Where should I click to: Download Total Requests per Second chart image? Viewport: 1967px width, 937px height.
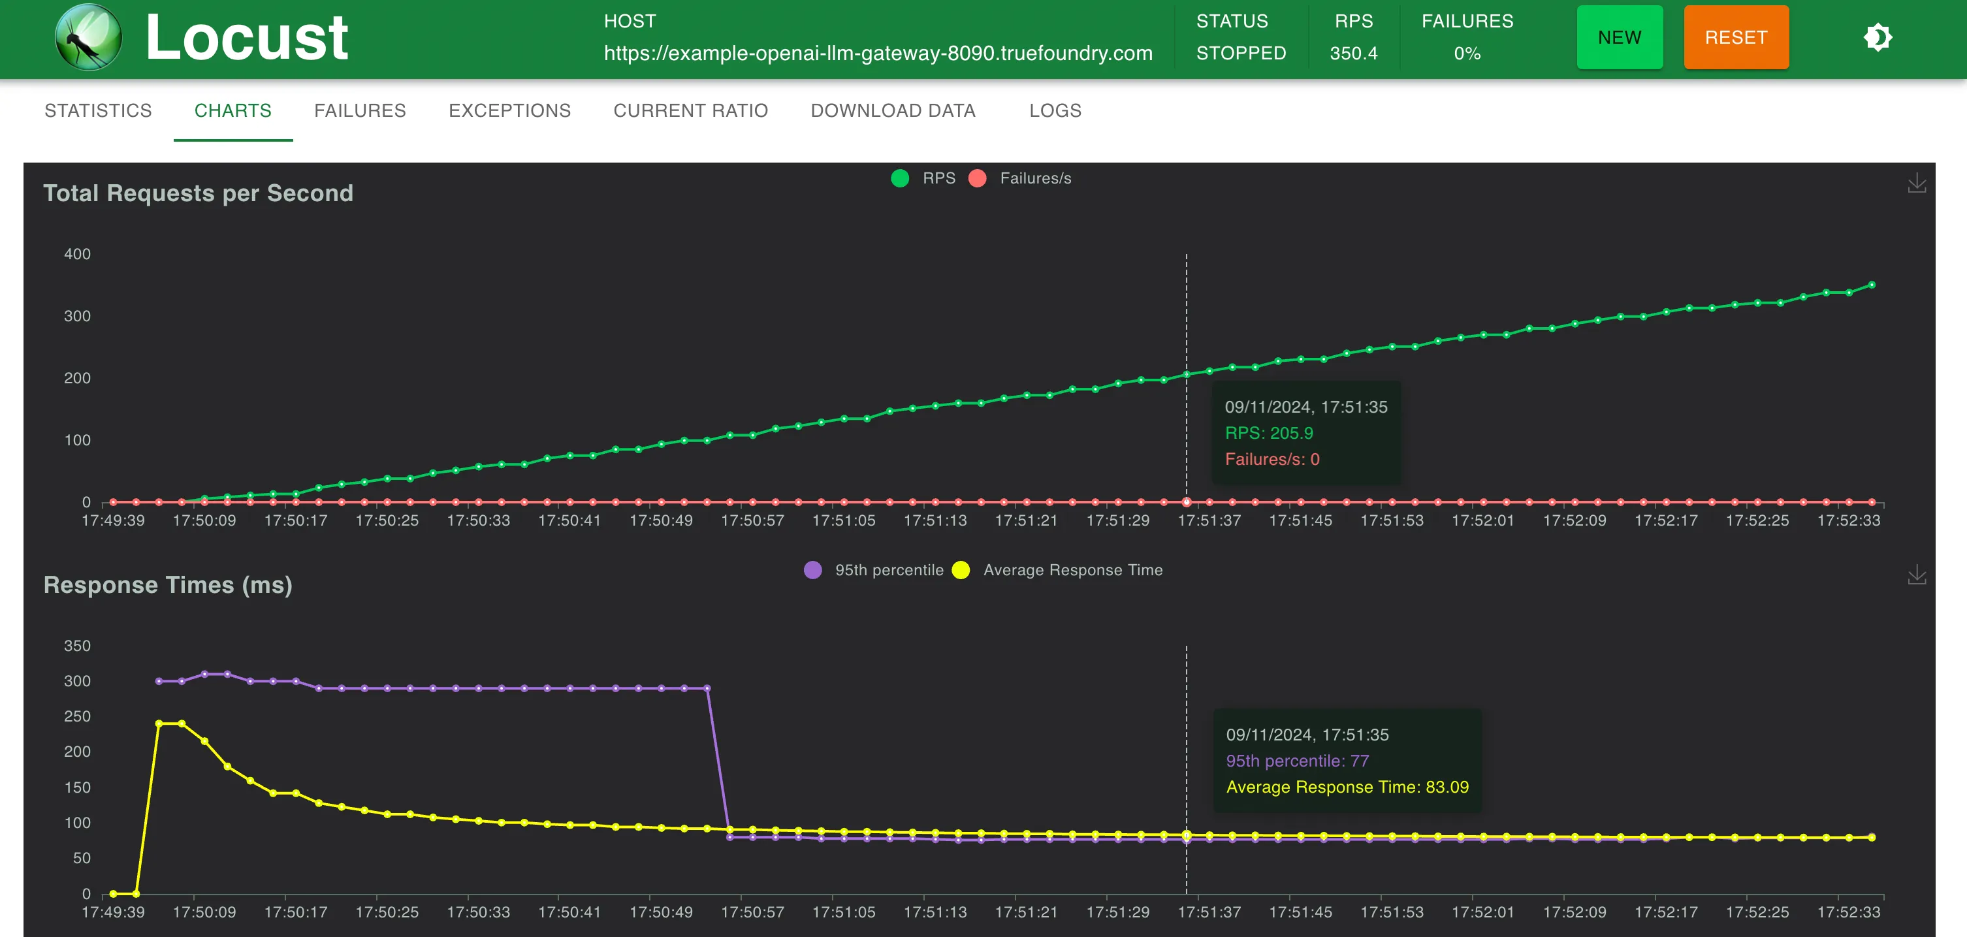tap(1916, 183)
